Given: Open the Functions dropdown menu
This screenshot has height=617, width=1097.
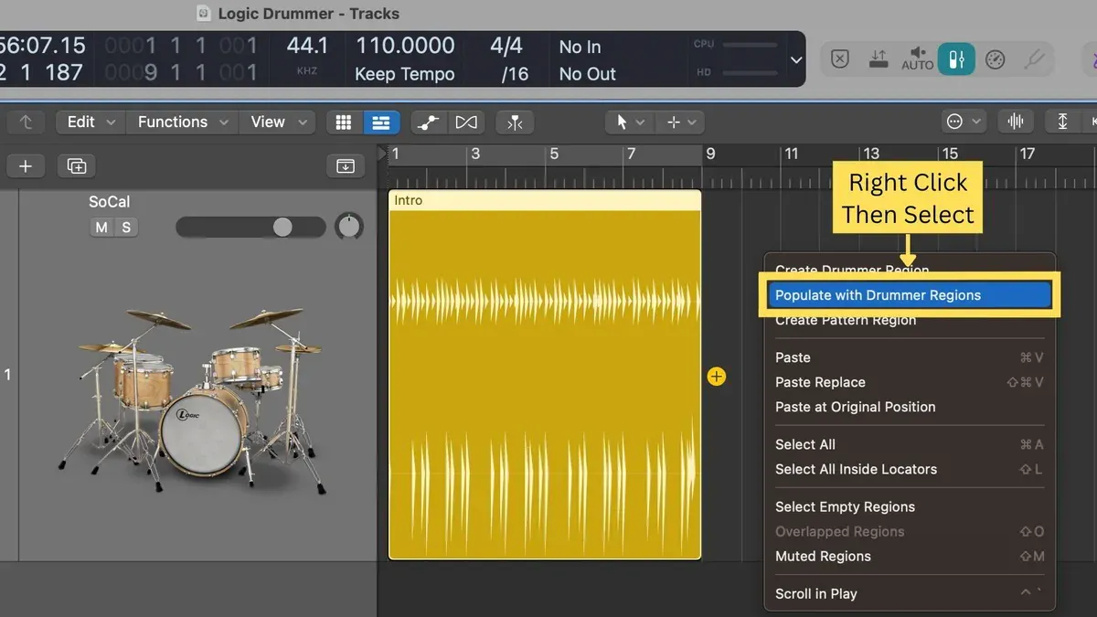Looking at the screenshot, I should point(182,122).
